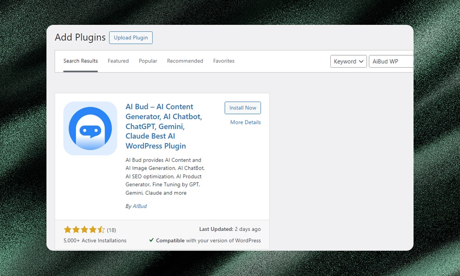The width and height of the screenshot is (460, 276).
Task: Install the AI Bud plugin with Install Now
Action: 242,108
